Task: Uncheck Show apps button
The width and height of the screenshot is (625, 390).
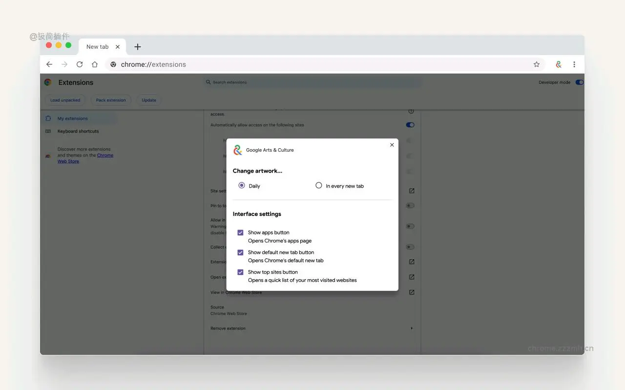Action: (240, 233)
